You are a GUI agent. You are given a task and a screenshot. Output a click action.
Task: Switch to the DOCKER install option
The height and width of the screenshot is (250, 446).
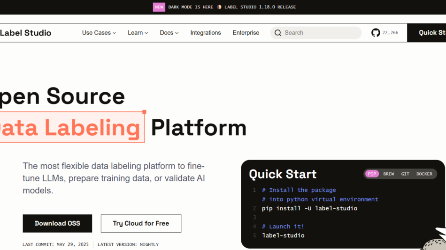click(424, 174)
